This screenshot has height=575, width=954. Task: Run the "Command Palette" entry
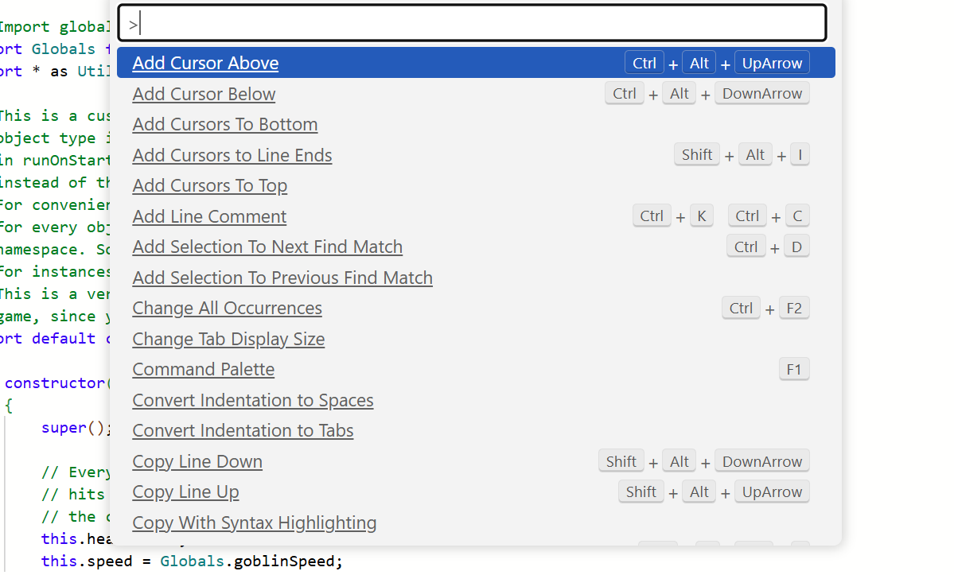203,369
